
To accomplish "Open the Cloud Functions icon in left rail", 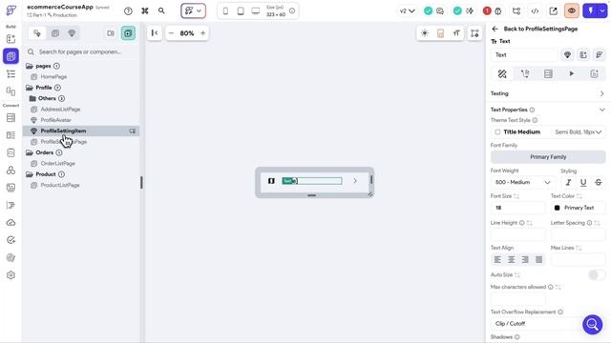I will point(11,222).
